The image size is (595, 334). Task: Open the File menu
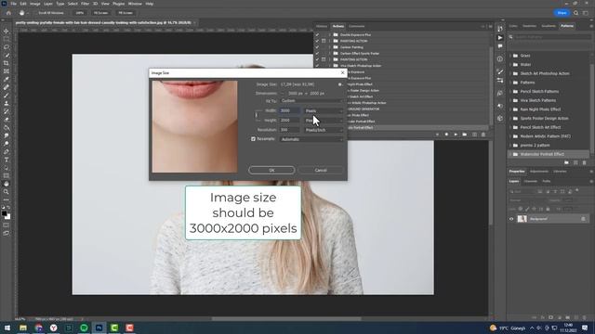click(x=13, y=4)
